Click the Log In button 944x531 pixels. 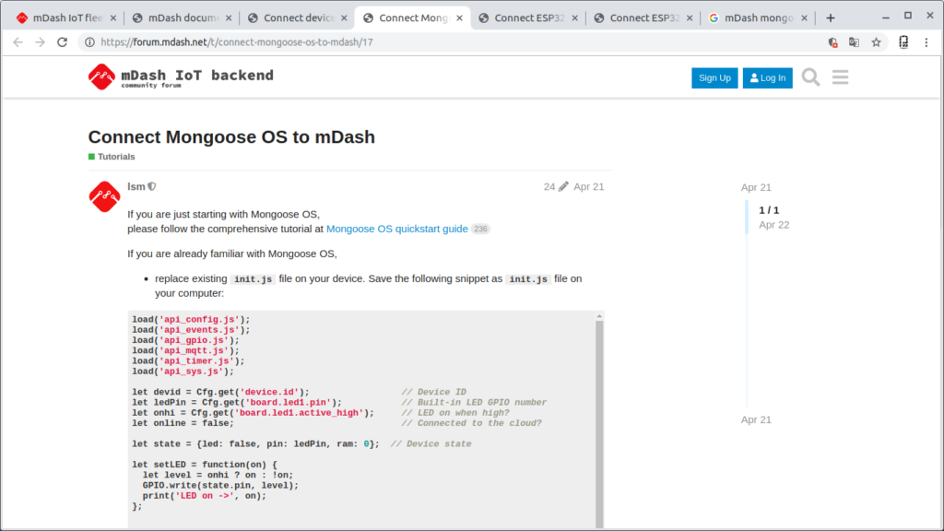[768, 77]
